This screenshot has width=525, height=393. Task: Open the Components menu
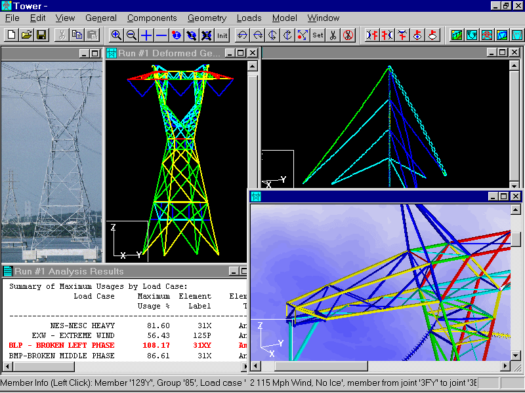[152, 18]
